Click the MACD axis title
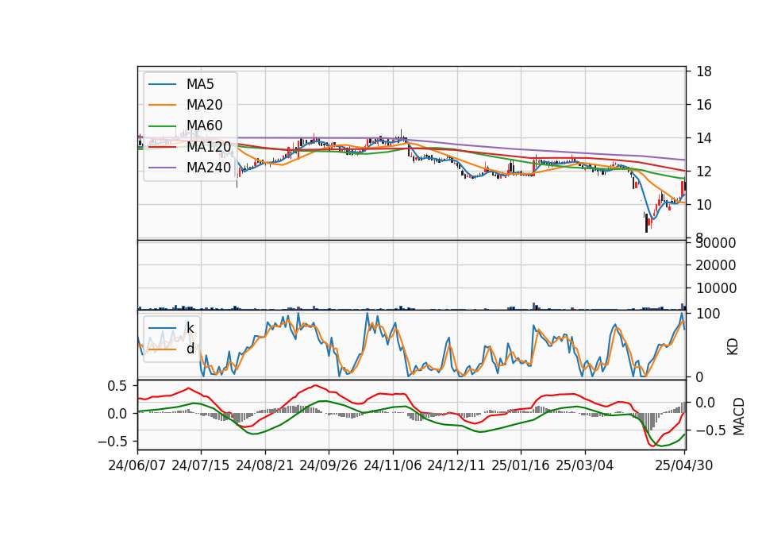Viewport: 762px width, 548px height. click(739, 416)
